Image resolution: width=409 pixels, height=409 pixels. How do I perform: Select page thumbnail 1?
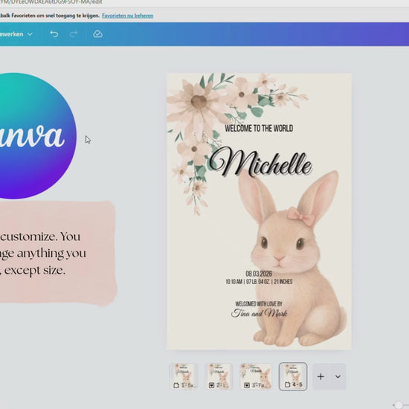coord(184,376)
